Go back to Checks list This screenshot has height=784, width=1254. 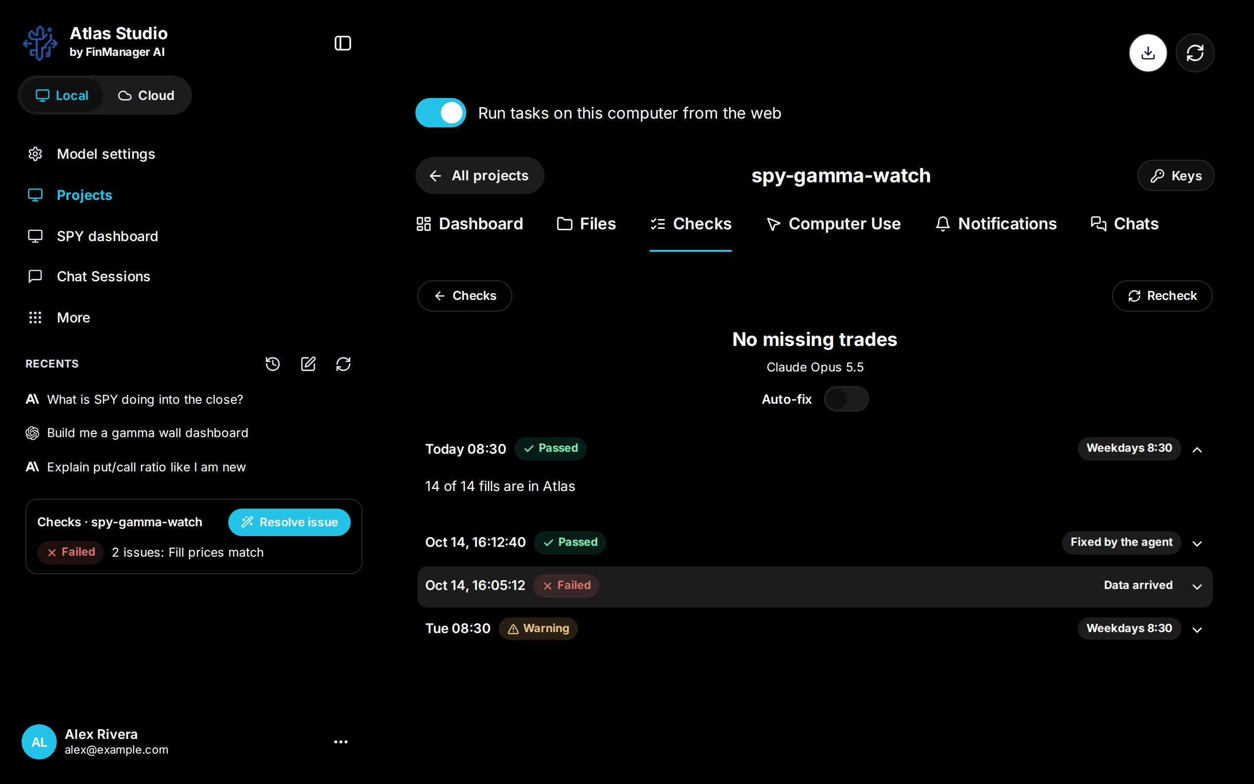coord(464,295)
